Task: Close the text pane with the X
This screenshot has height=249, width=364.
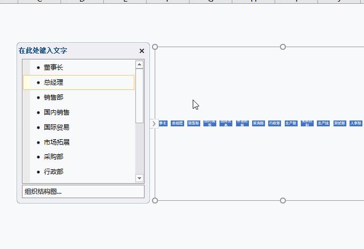Action: click(142, 51)
